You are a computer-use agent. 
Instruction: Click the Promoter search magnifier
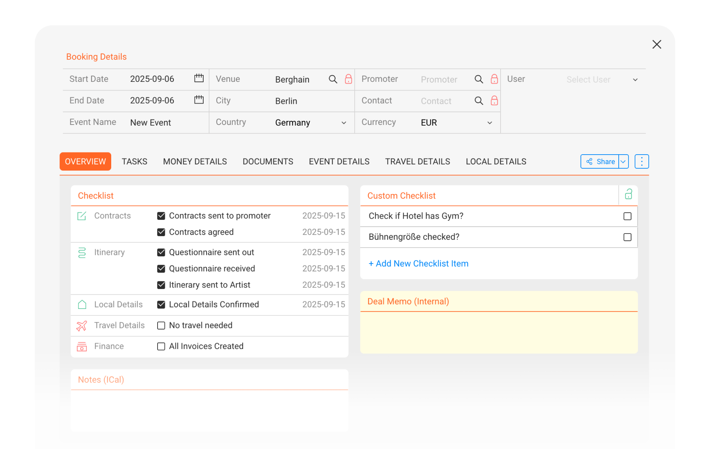pyautogui.click(x=479, y=79)
